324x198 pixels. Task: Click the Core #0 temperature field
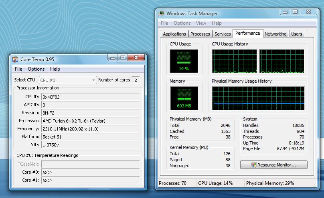click(91, 172)
